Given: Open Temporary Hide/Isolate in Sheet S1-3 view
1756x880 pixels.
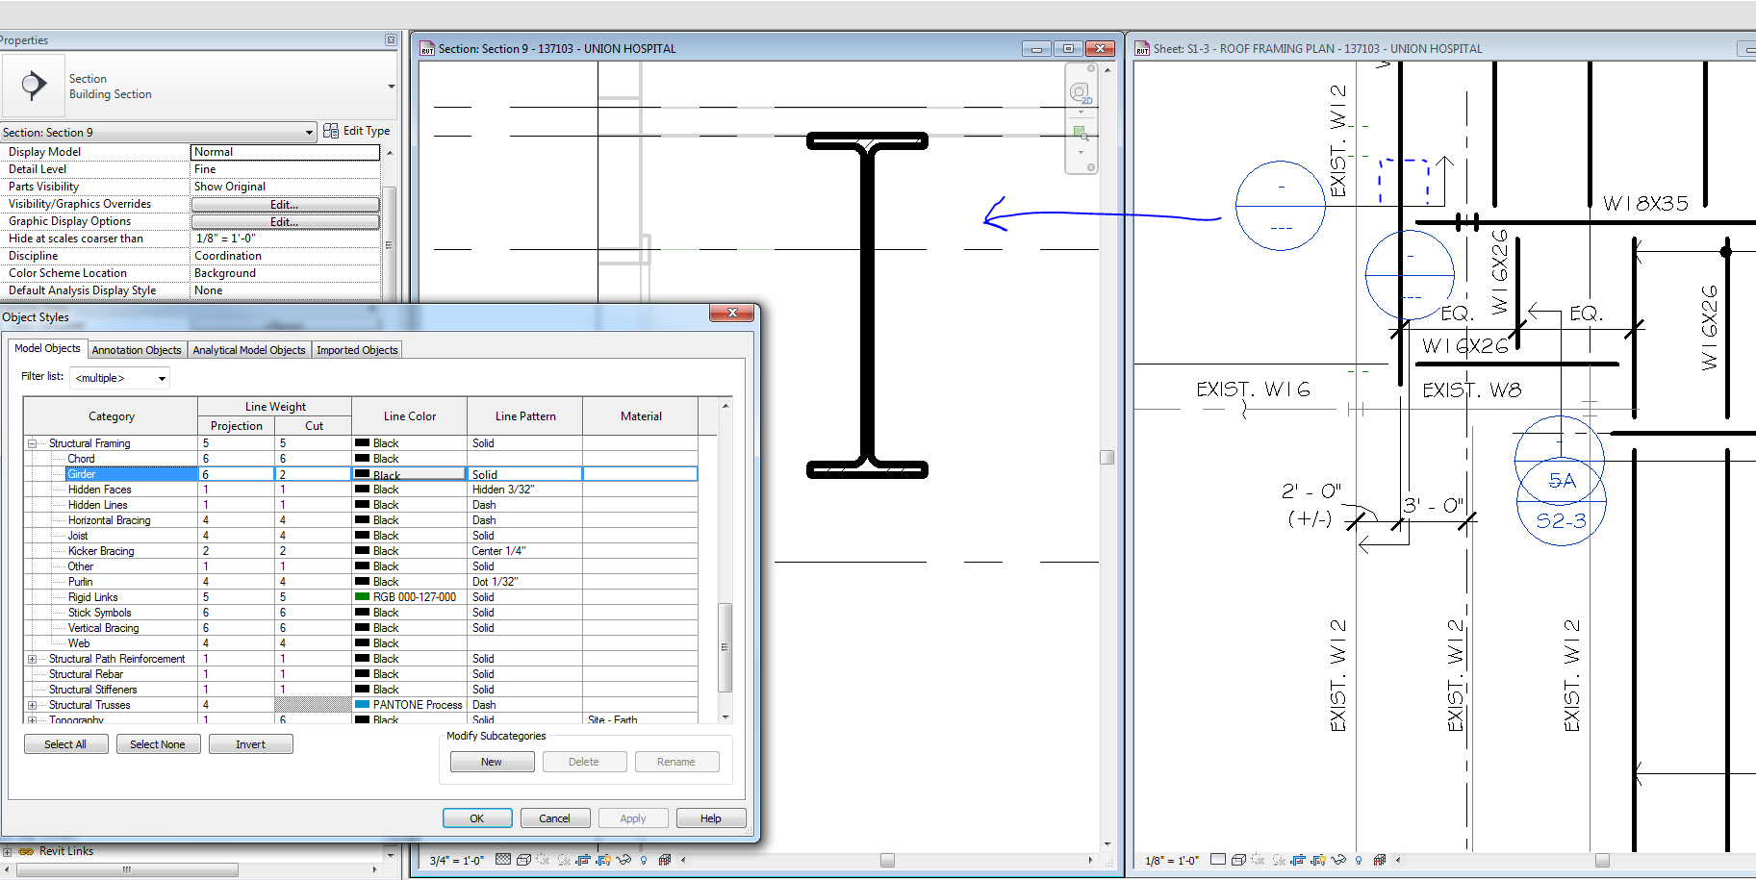Looking at the screenshot, I should tap(1338, 860).
